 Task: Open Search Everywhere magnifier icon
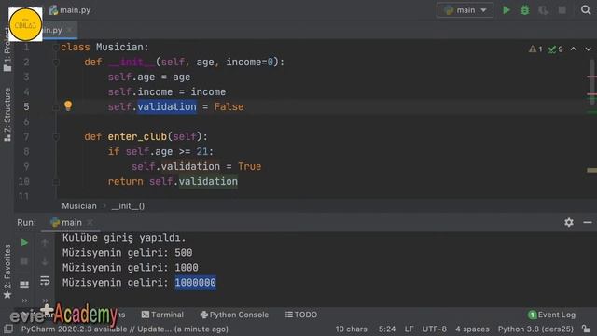(x=586, y=10)
